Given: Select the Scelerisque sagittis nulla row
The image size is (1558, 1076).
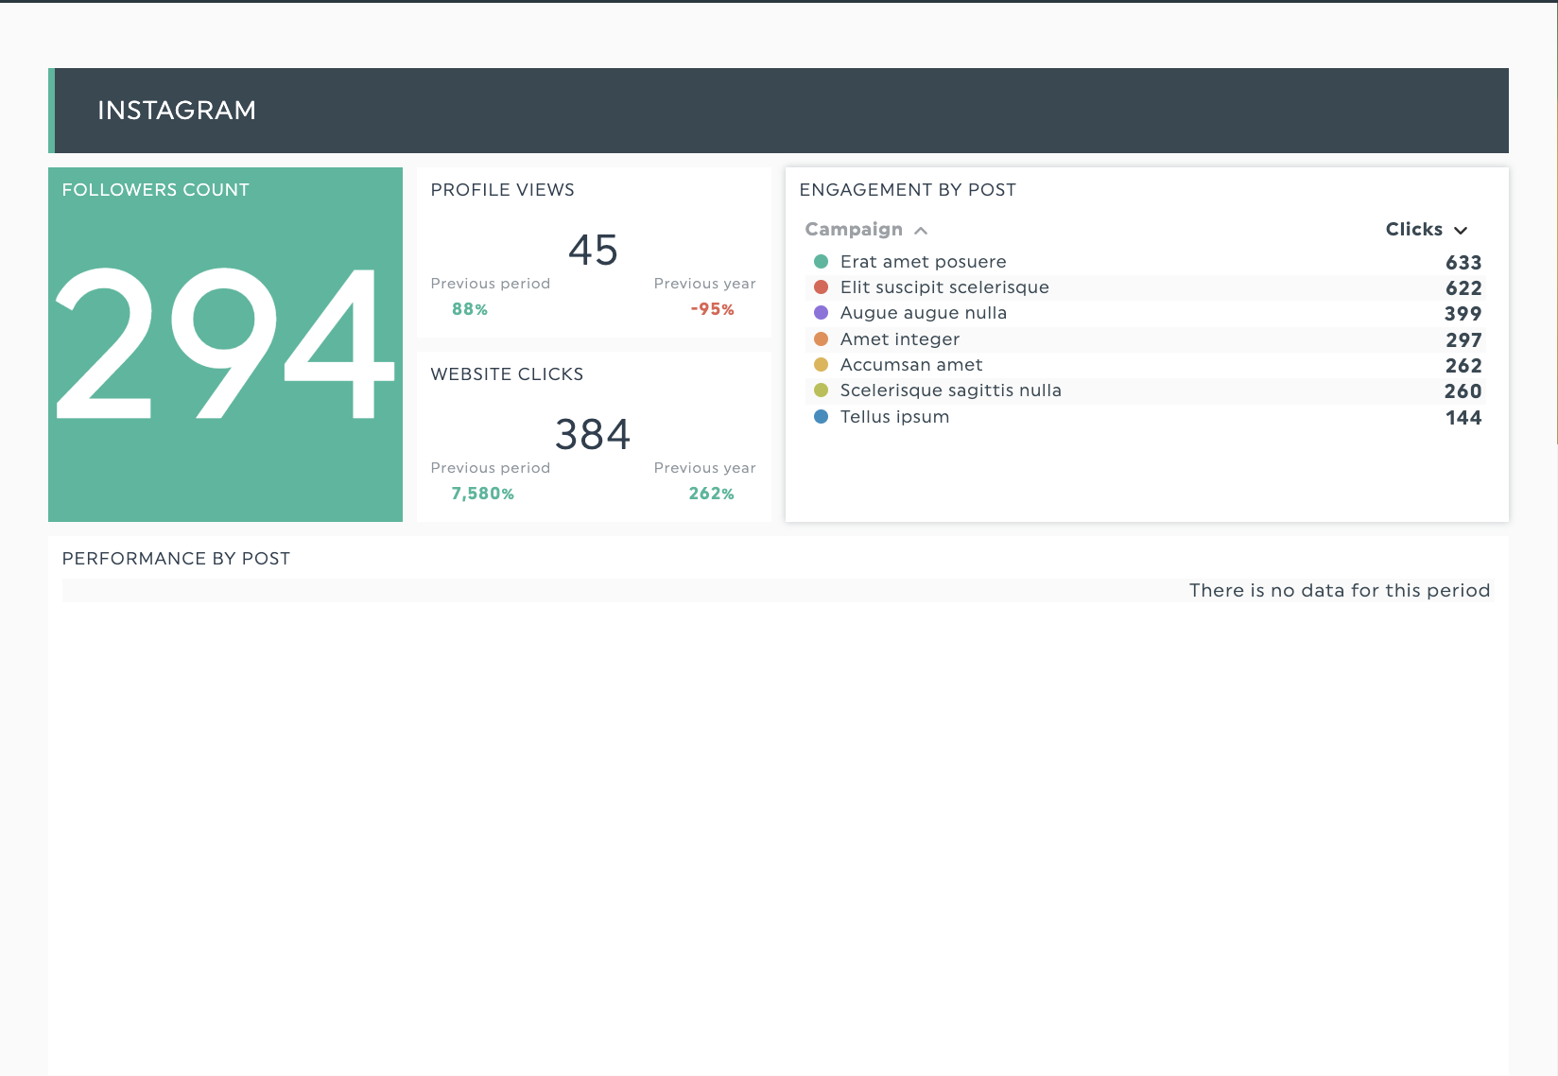Looking at the screenshot, I should click(1146, 390).
